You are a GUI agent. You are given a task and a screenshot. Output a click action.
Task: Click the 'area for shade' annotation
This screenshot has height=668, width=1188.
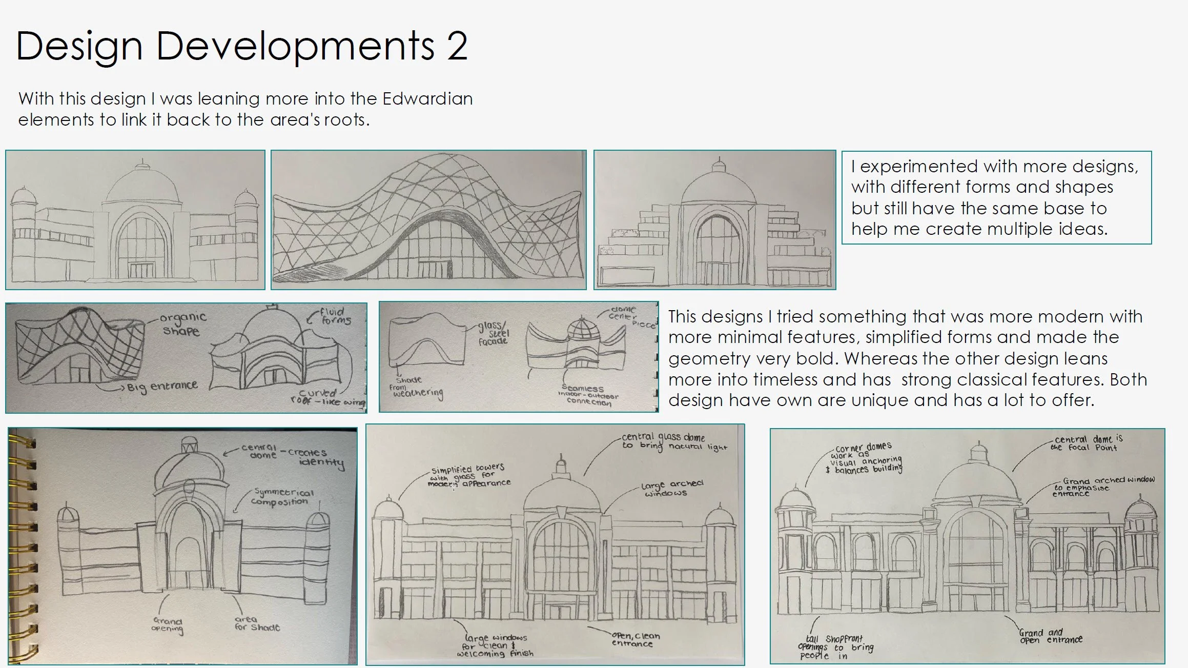point(257,623)
